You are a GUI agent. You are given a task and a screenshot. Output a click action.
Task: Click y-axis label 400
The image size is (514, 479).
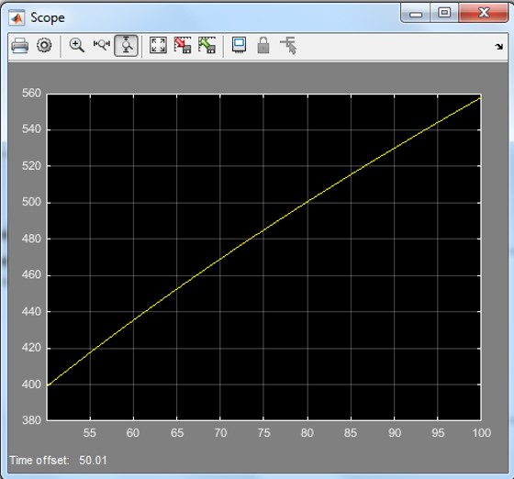[31, 384]
